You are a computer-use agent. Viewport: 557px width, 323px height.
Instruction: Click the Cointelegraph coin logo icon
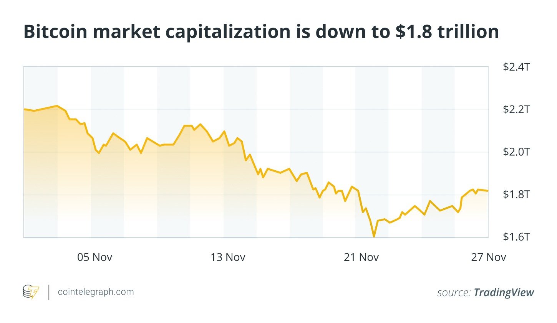click(31, 292)
